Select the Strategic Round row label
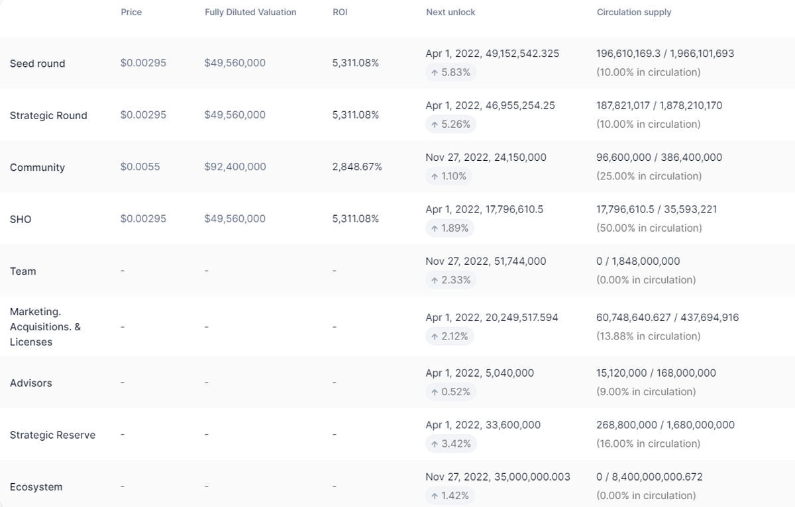This screenshot has height=507, width=795. click(x=48, y=115)
